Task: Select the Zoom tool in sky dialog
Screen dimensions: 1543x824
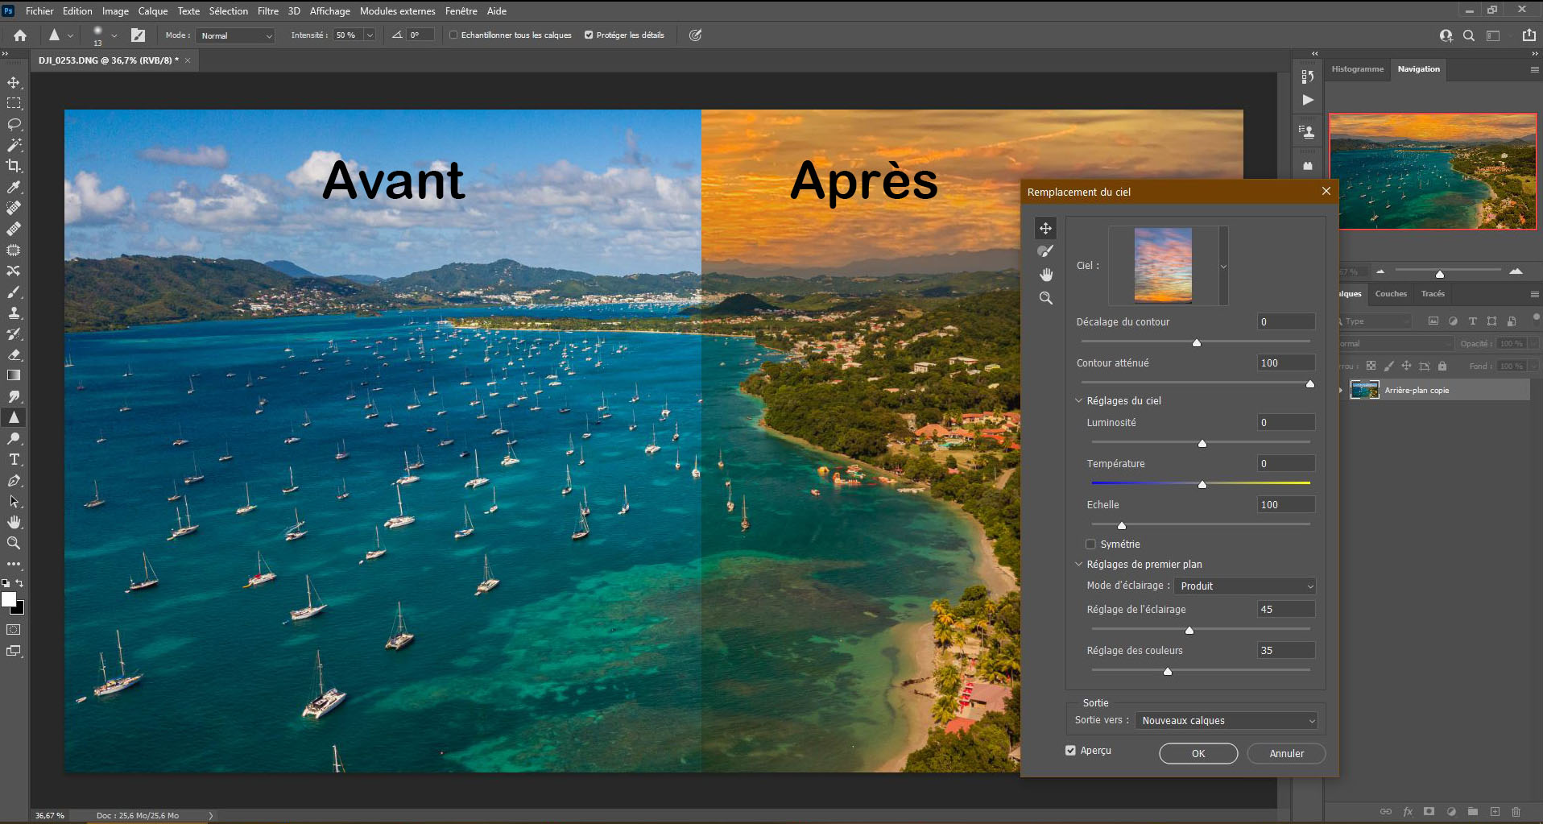Action: point(1045,298)
